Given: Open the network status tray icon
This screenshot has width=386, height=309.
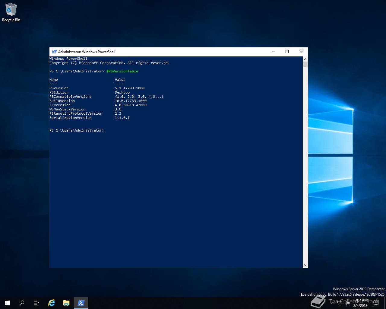Looking at the screenshot, I should (340, 303).
